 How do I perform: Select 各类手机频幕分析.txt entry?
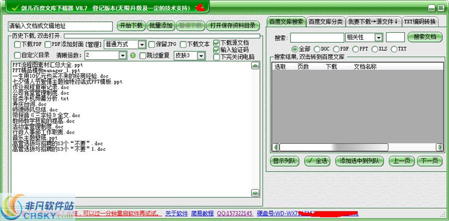(x=41, y=99)
